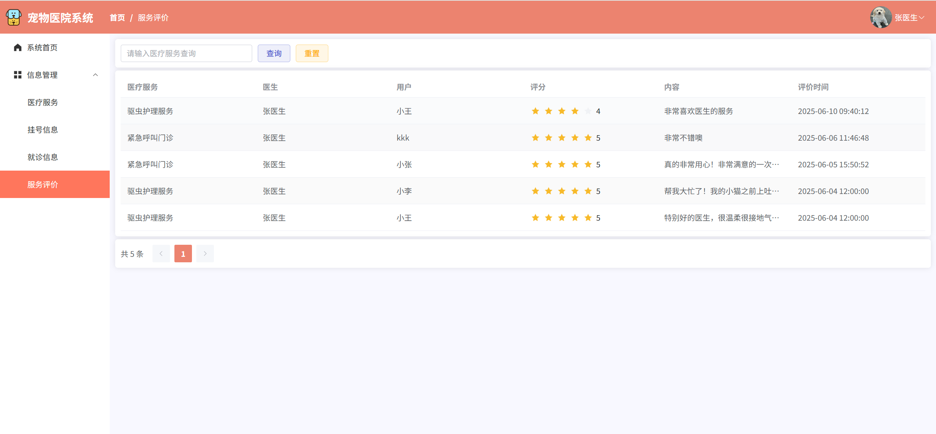
Task: Click the home icon beside 系统首页
Action: [18, 47]
